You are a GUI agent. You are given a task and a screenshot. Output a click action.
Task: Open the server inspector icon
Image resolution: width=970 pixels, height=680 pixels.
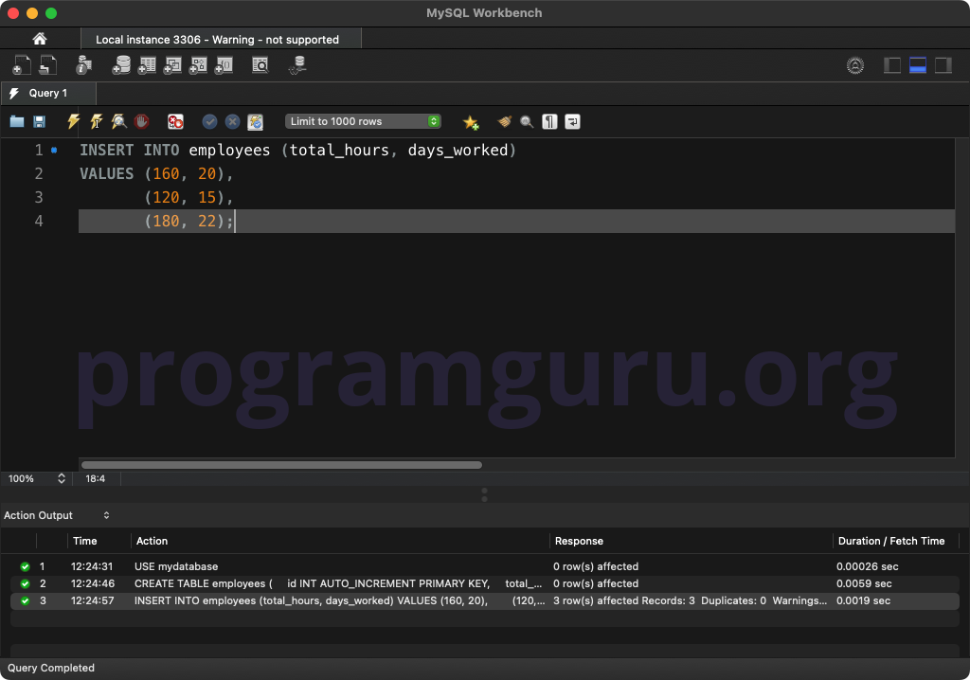pos(83,65)
